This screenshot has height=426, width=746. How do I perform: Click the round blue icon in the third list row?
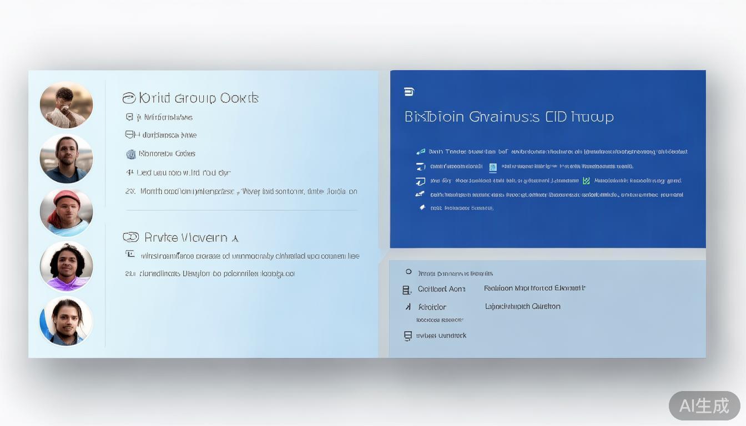131,154
